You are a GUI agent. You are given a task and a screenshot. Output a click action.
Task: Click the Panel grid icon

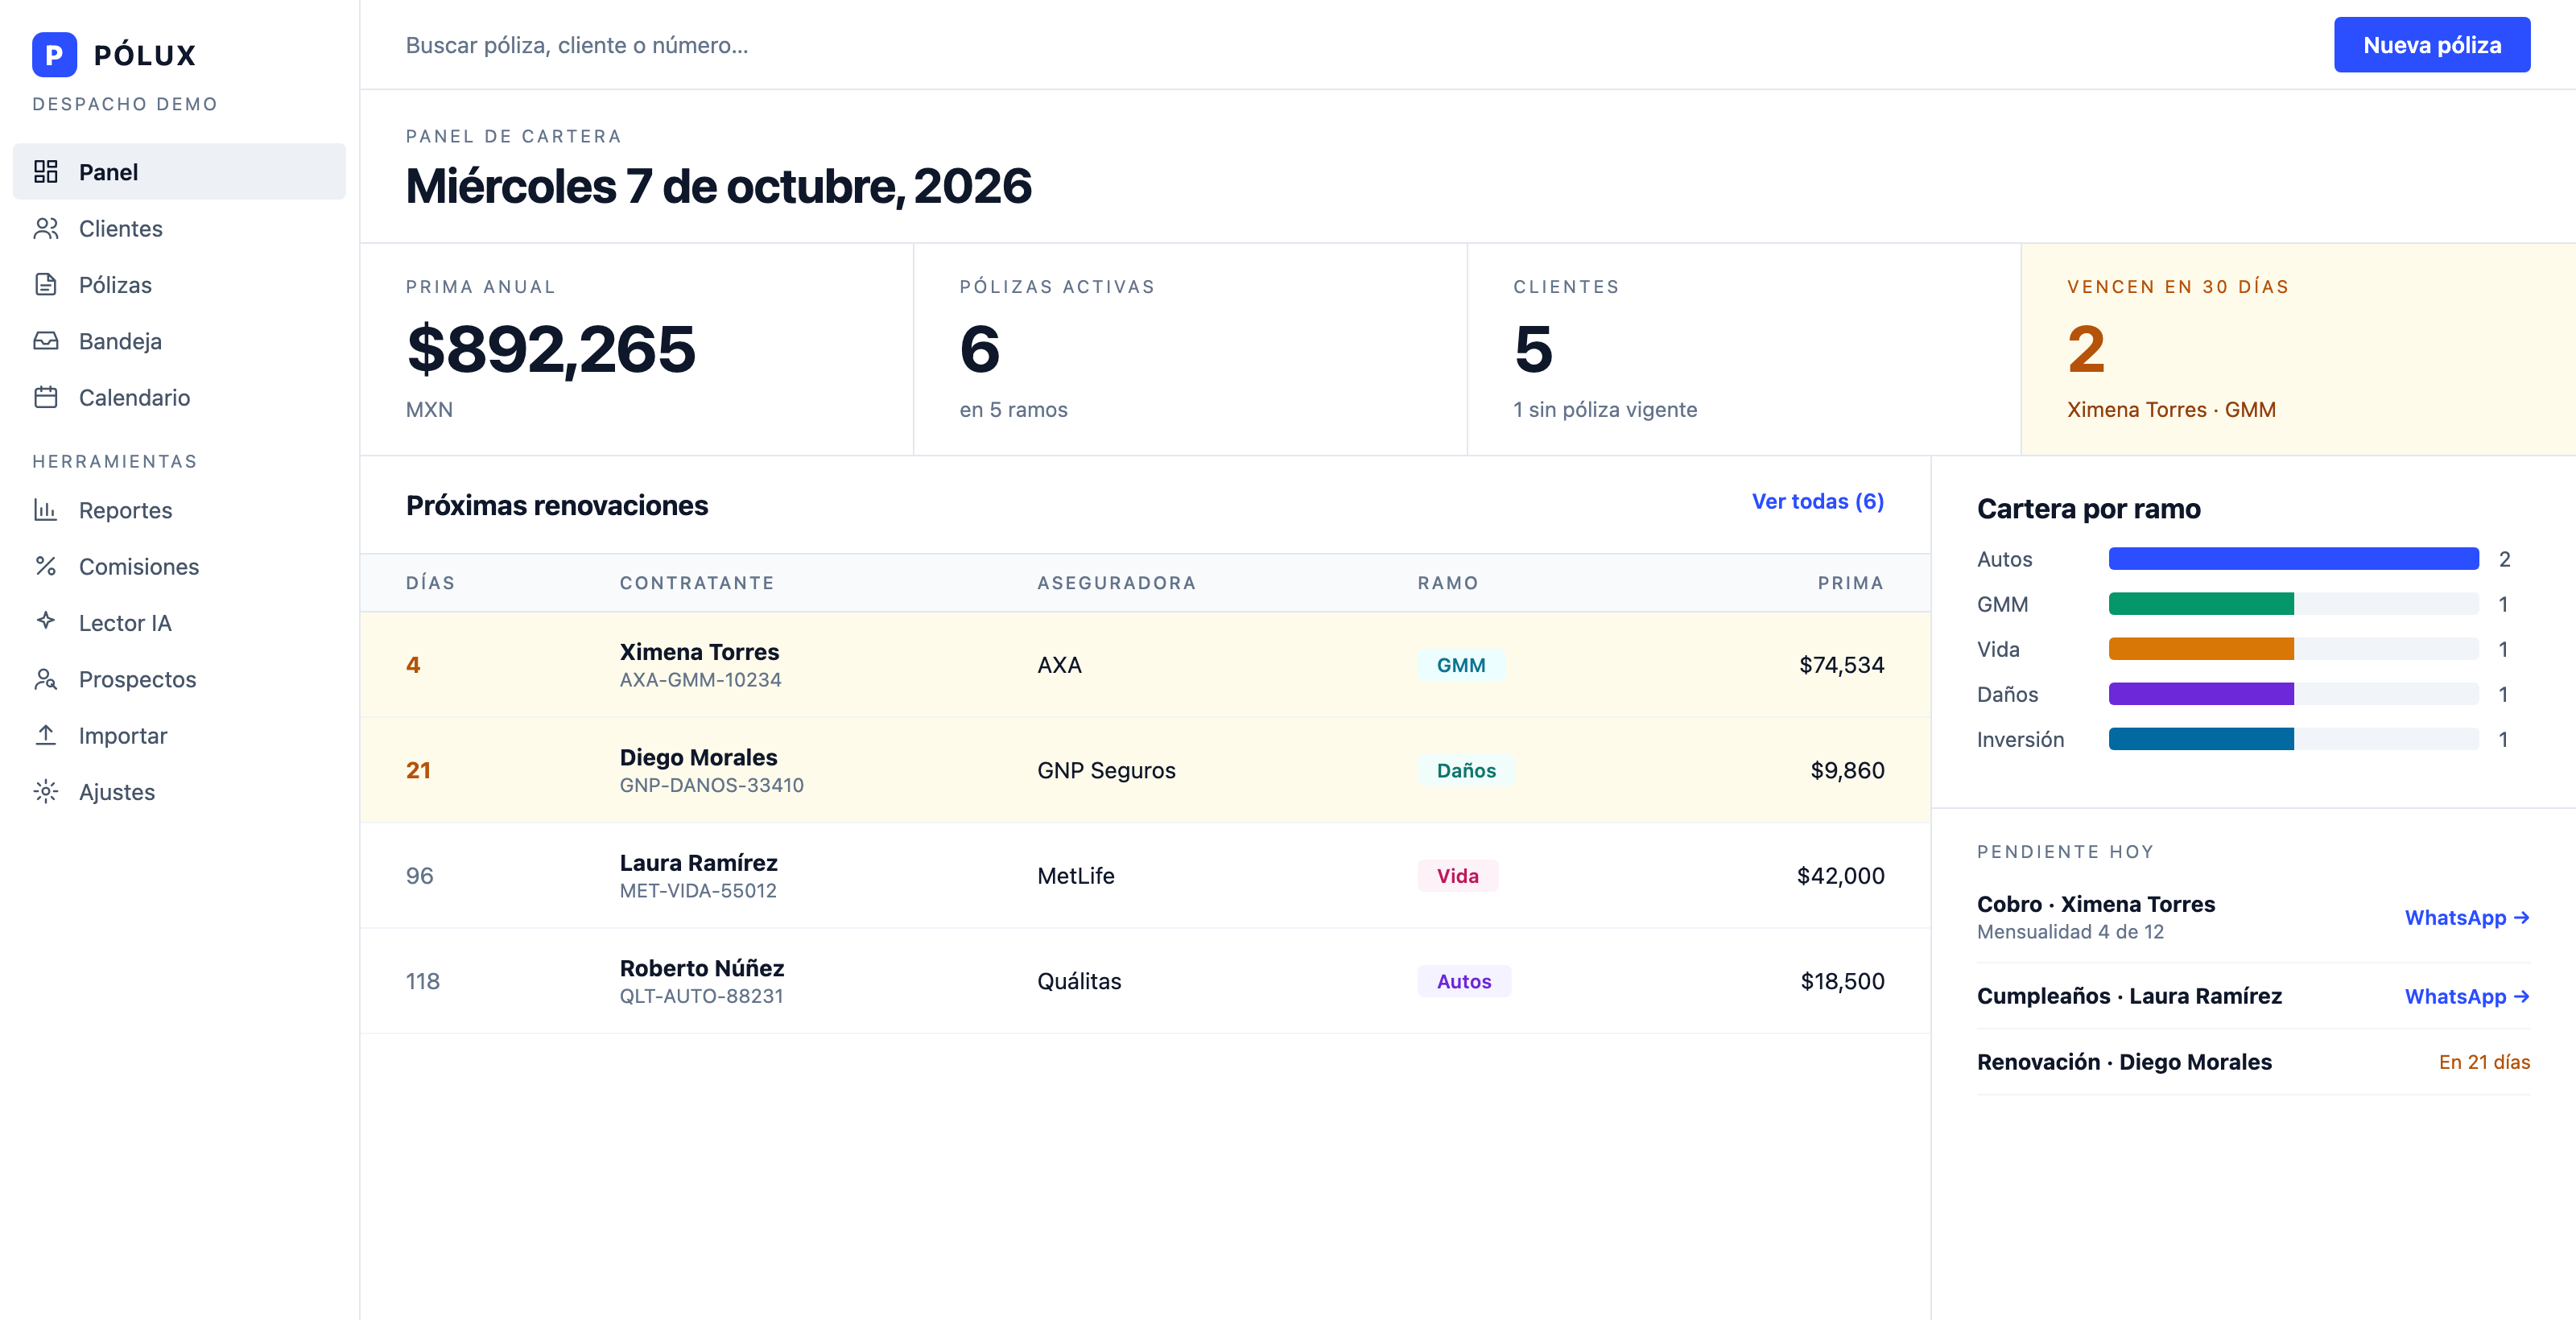[x=46, y=172]
